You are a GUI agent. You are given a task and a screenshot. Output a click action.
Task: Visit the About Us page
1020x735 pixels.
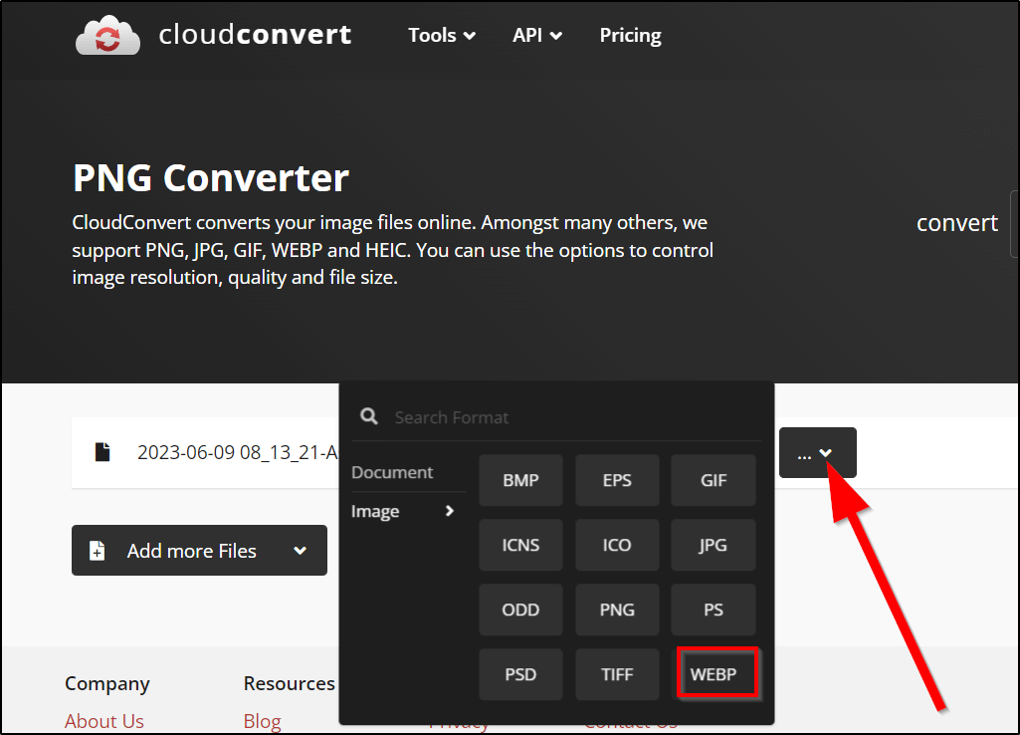click(x=103, y=720)
